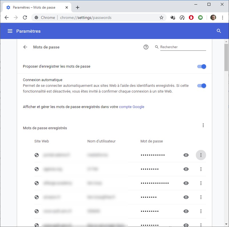Open the password help question mark icon

click(146, 47)
